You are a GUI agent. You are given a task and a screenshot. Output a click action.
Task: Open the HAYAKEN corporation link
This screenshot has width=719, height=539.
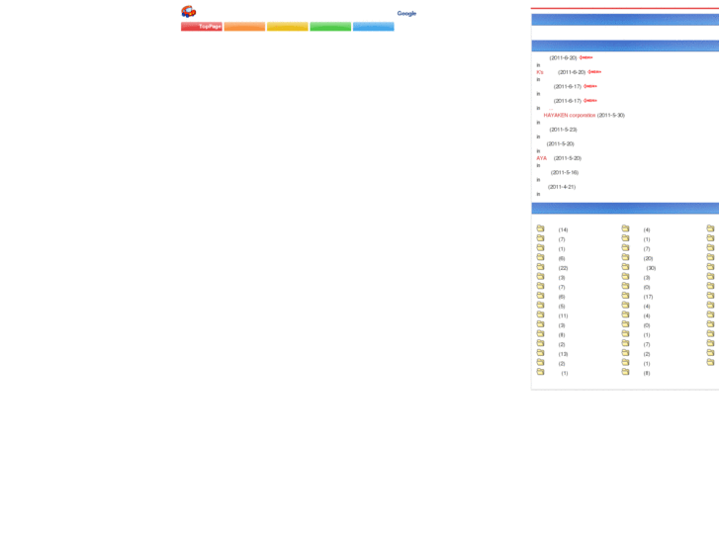pos(569,115)
